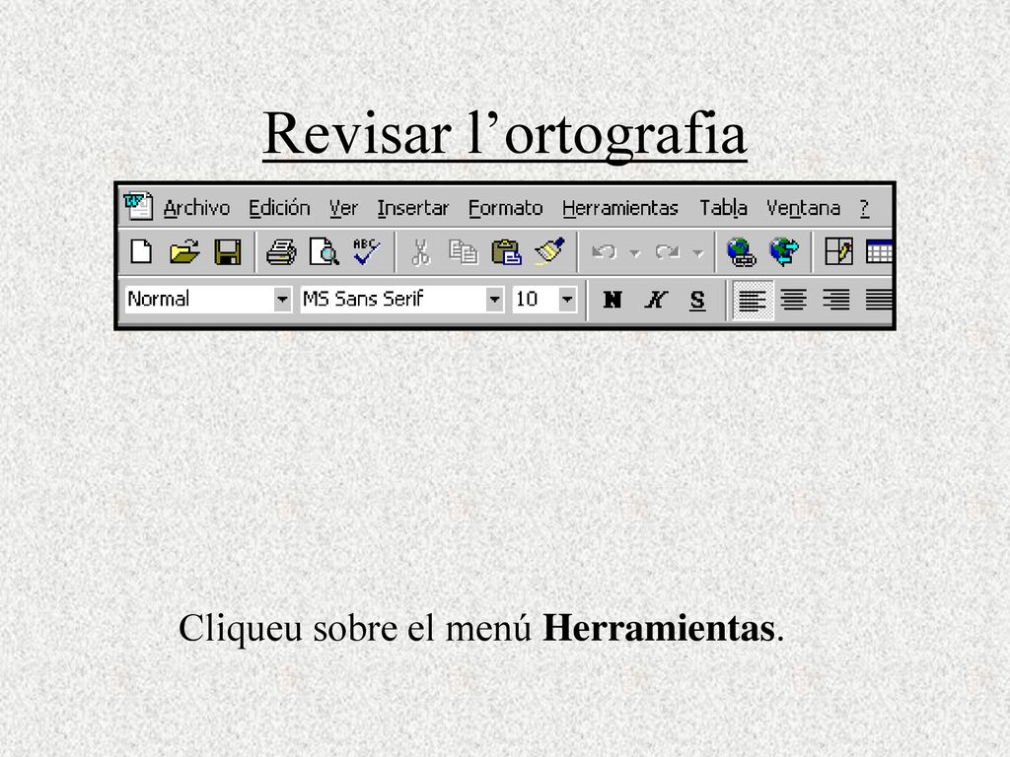
Task: Expand the redo history dropdown arrow
Action: click(x=697, y=253)
